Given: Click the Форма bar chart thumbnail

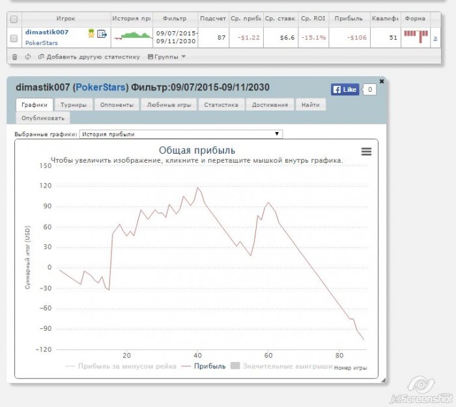Looking at the screenshot, I should click(416, 36).
